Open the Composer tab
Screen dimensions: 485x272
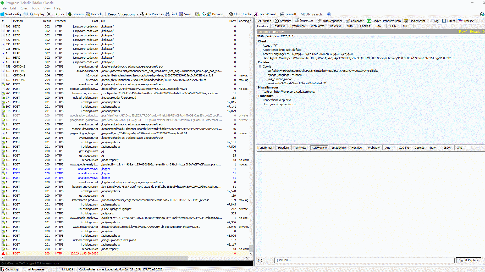tap(355, 21)
